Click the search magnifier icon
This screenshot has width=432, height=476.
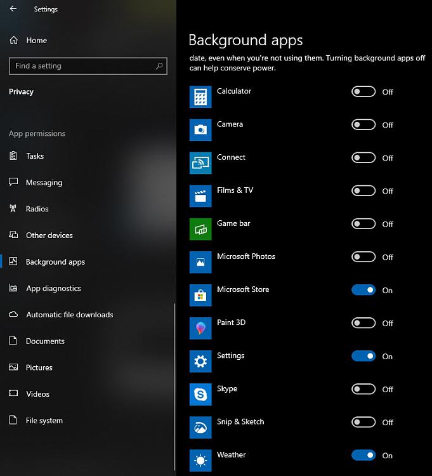click(159, 66)
